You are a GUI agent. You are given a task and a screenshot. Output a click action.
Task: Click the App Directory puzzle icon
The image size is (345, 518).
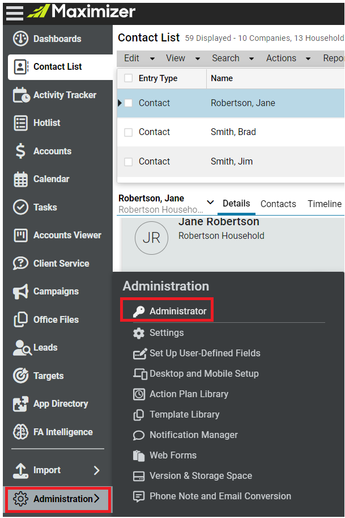20,404
